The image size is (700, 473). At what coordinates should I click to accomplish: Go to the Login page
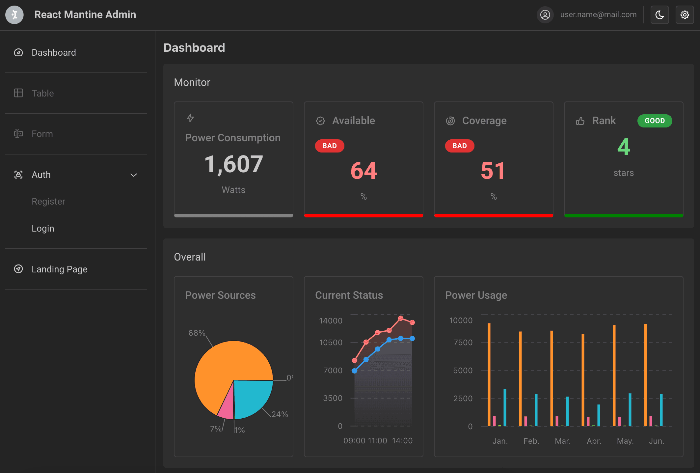pyautogui.click(x=43, y=228)
